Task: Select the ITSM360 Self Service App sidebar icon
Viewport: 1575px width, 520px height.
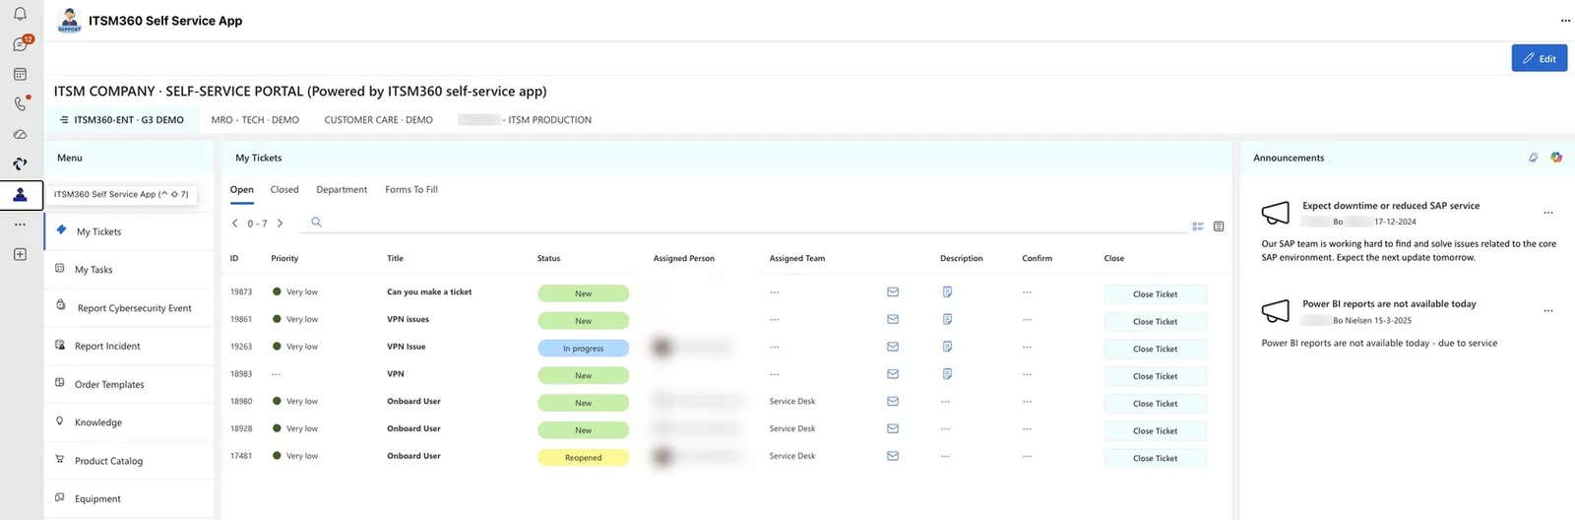Action: pos(20,195)
